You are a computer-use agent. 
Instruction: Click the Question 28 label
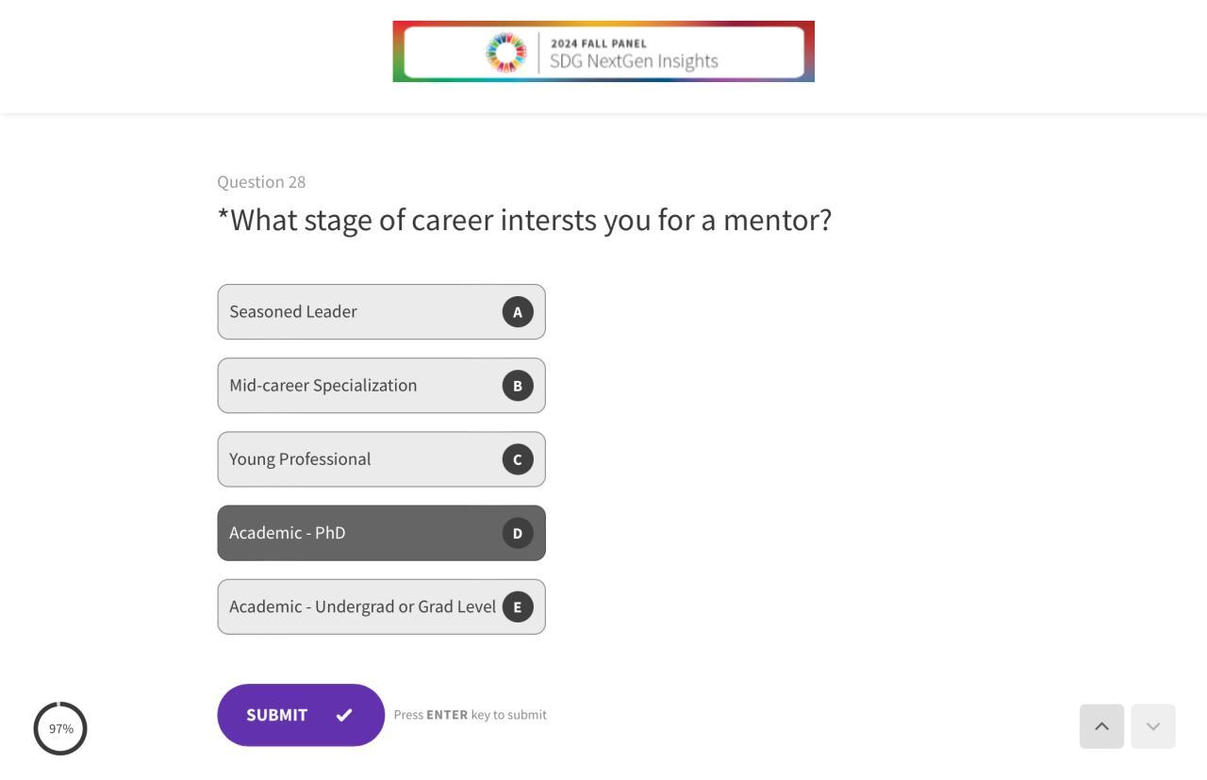261,182
